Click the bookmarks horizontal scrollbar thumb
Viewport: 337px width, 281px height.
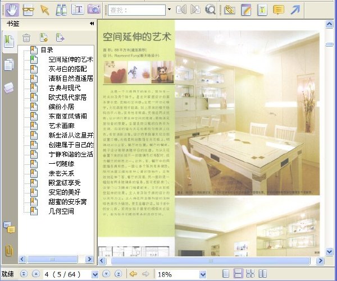coord(52,259)
